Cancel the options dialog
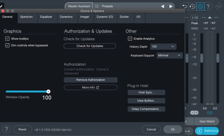 pos(151,129)
